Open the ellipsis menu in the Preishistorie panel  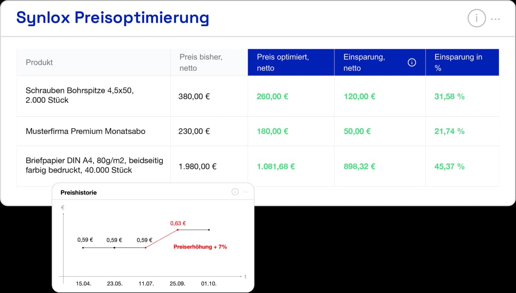tap(246, 192)
